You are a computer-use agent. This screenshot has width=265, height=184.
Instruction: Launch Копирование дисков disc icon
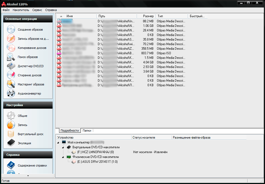coord(11,48)
